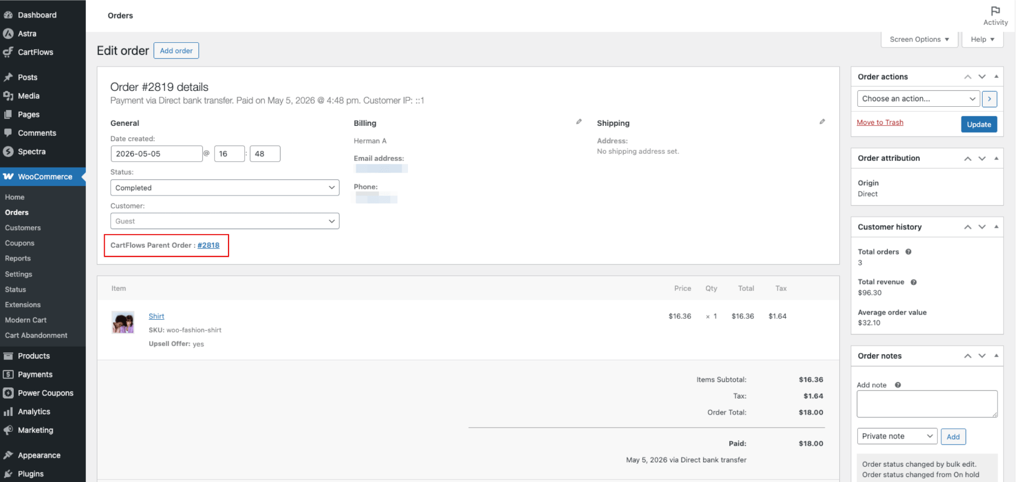This screenshot has width=1016, height=482.
Task: Open WooCommerce Customers submenu item
Action: tap(23, 228)
